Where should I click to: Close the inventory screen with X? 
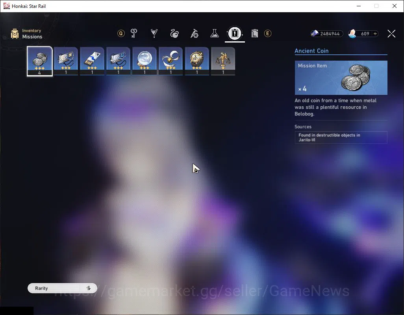[x=391, y=33]
